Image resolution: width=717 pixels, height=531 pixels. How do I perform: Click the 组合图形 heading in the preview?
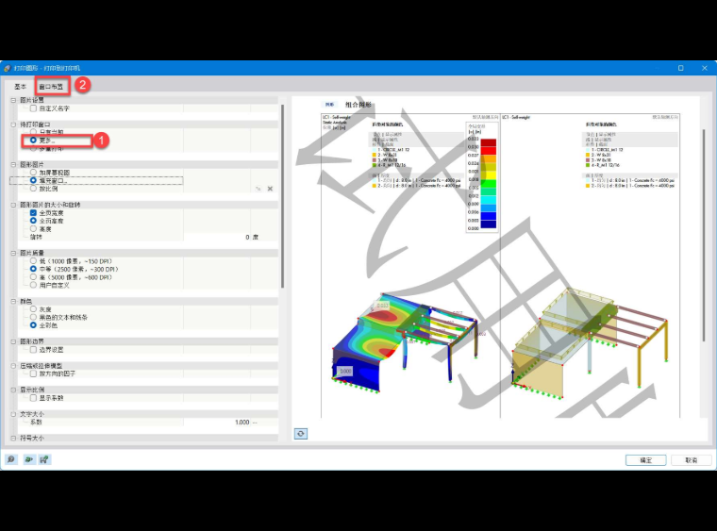(x=358, y=105)
